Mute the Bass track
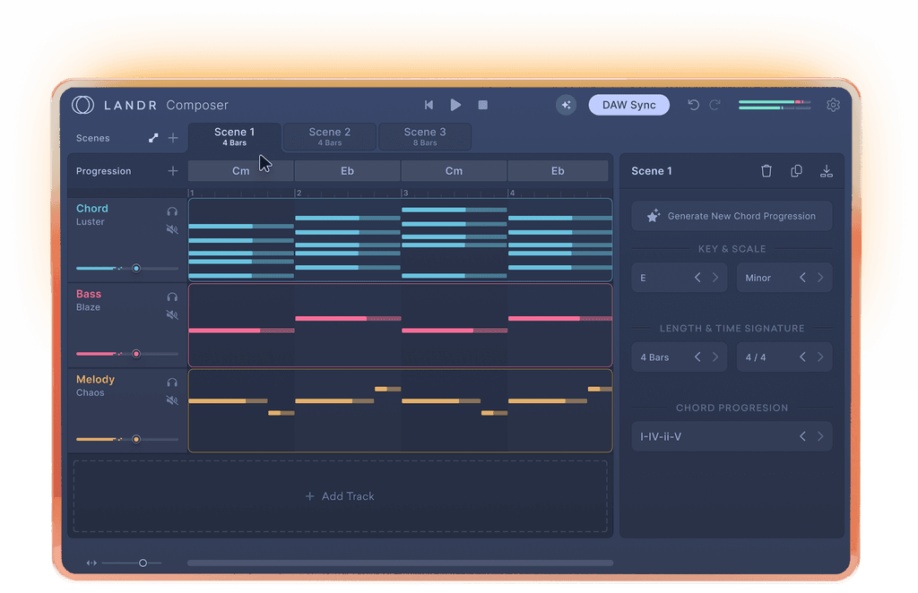The image size is (918, 593). point(171,314)
